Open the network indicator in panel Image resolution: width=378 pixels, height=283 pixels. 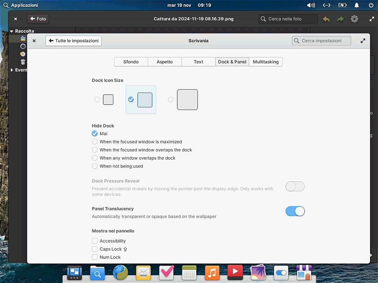click(x=327, y=5)
